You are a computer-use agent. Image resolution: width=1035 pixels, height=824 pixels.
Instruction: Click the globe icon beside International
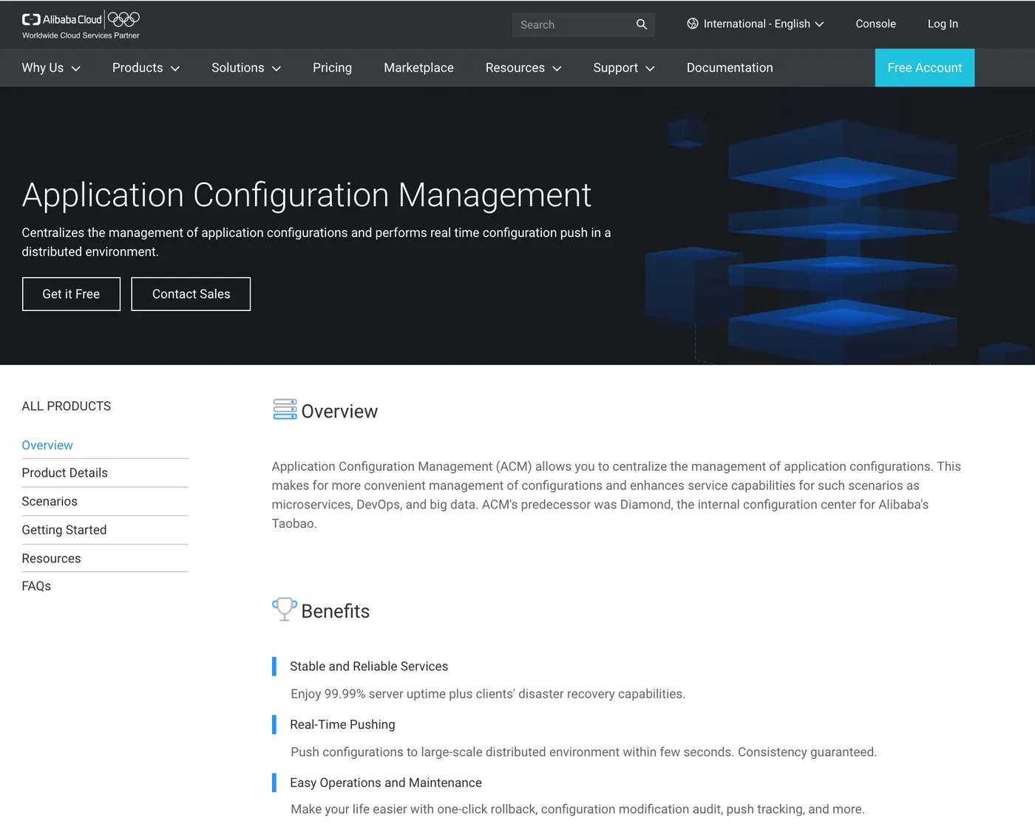pos(693,24)
